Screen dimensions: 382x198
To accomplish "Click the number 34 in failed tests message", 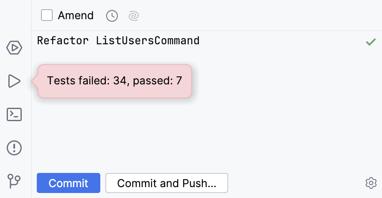I will (120, 81).
